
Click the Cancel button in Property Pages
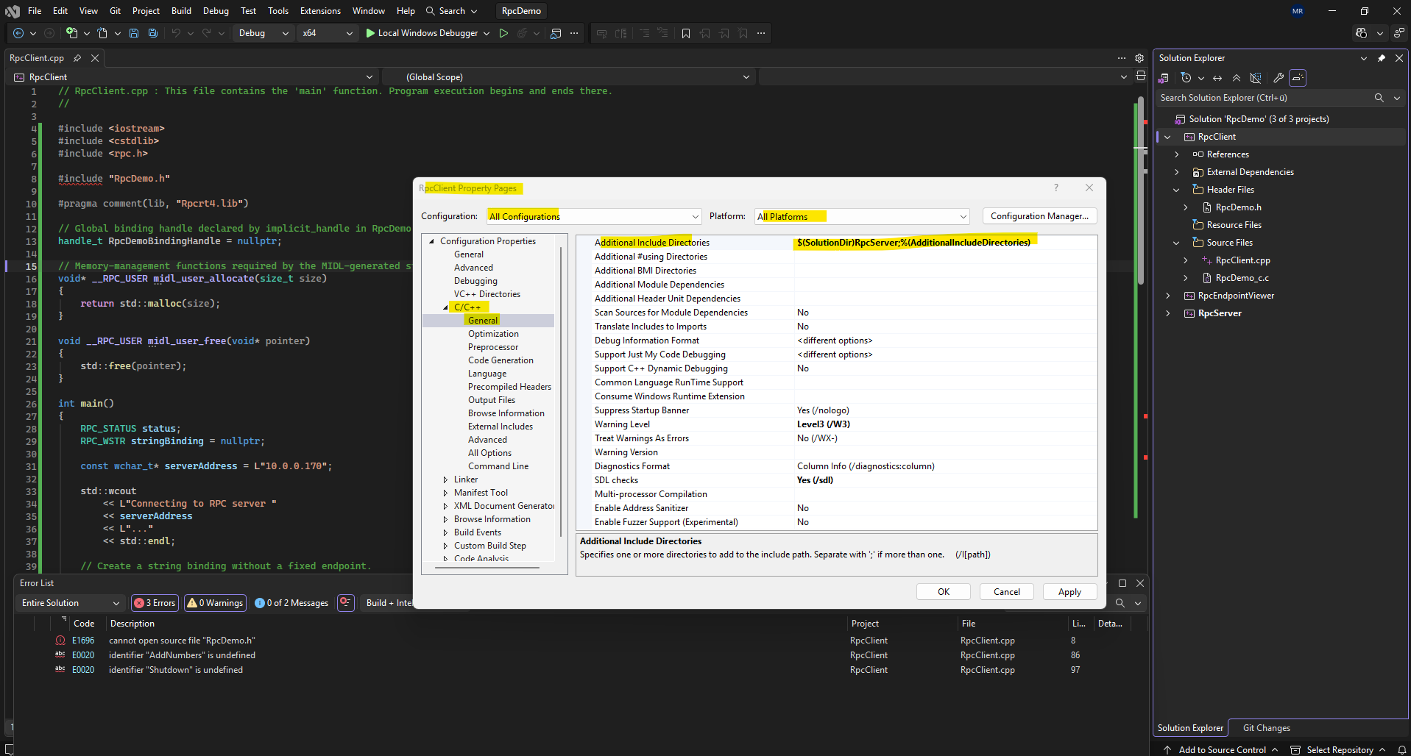click(1007, 592)
